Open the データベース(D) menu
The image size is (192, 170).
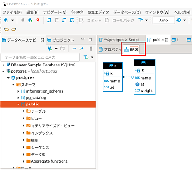click(x=127, y=12)
